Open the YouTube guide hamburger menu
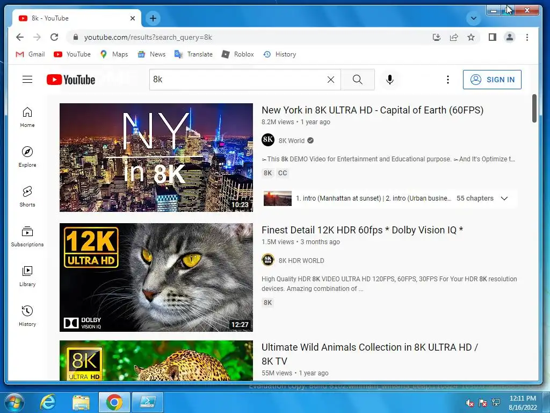Viewport: 550px width, 413px height. point(27,80)
